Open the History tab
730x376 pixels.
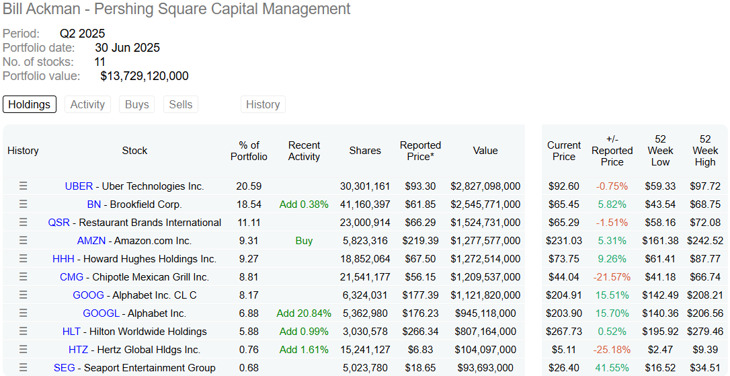263,104
